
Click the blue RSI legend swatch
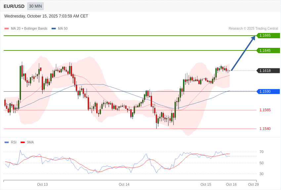click(x=7, y=142)
